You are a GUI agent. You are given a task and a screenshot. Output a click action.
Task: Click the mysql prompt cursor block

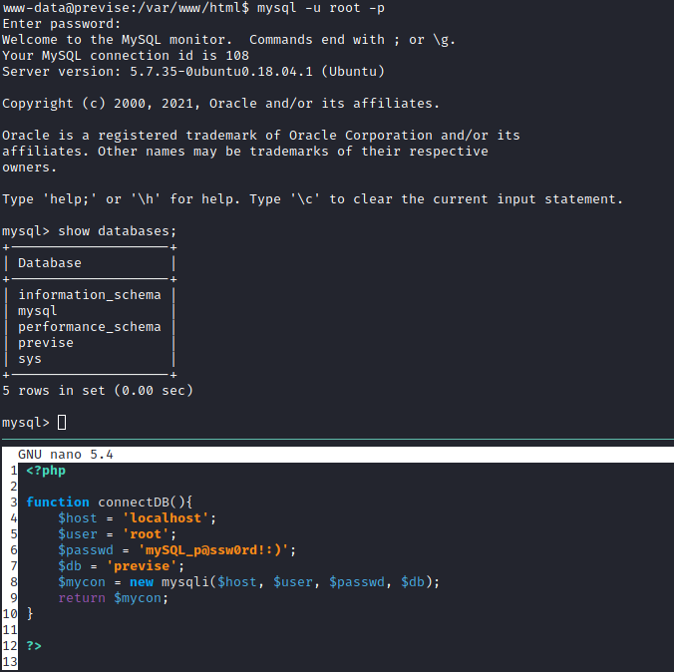[x=62, y=422]
